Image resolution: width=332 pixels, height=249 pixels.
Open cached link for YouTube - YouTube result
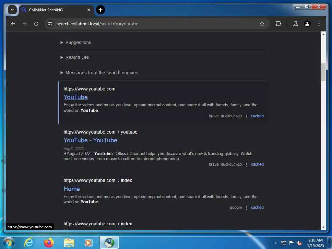coord(257,164)
